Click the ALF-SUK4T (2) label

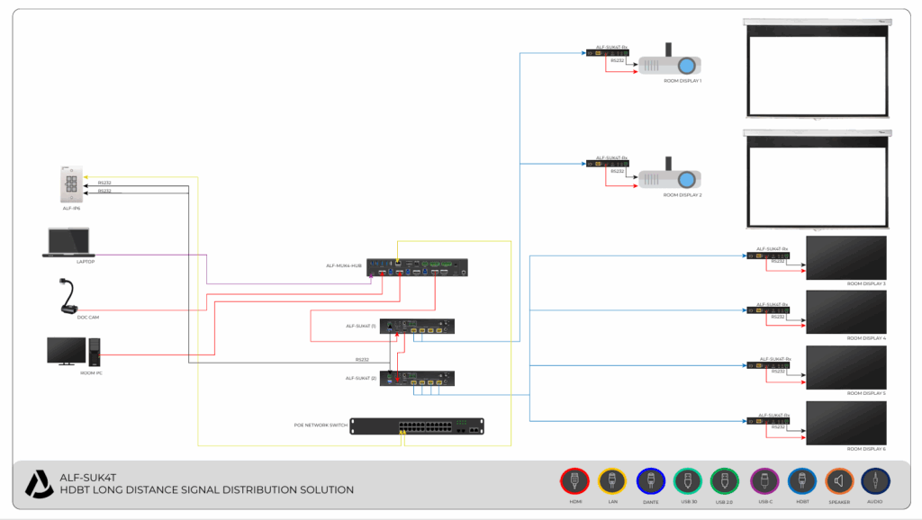(x=361, y=379)
